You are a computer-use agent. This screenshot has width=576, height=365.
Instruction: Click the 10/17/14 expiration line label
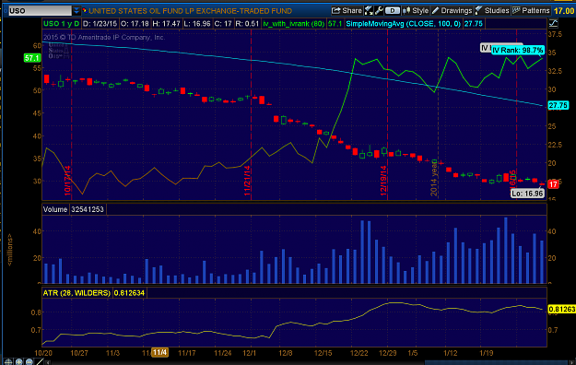67,181
